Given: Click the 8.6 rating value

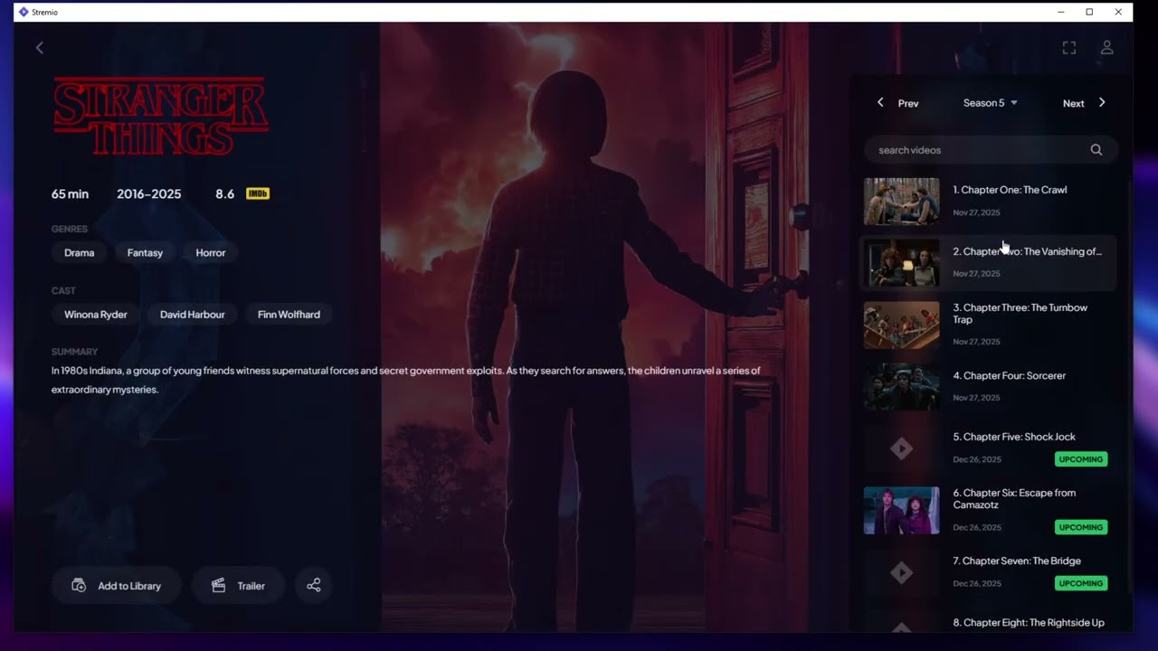Looking at the screenshot, I should pos(224,193).
